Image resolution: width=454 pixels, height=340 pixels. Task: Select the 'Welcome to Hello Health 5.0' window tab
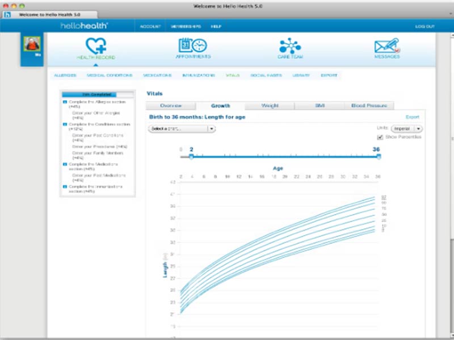pyautogui.click(x=49, y=15)
